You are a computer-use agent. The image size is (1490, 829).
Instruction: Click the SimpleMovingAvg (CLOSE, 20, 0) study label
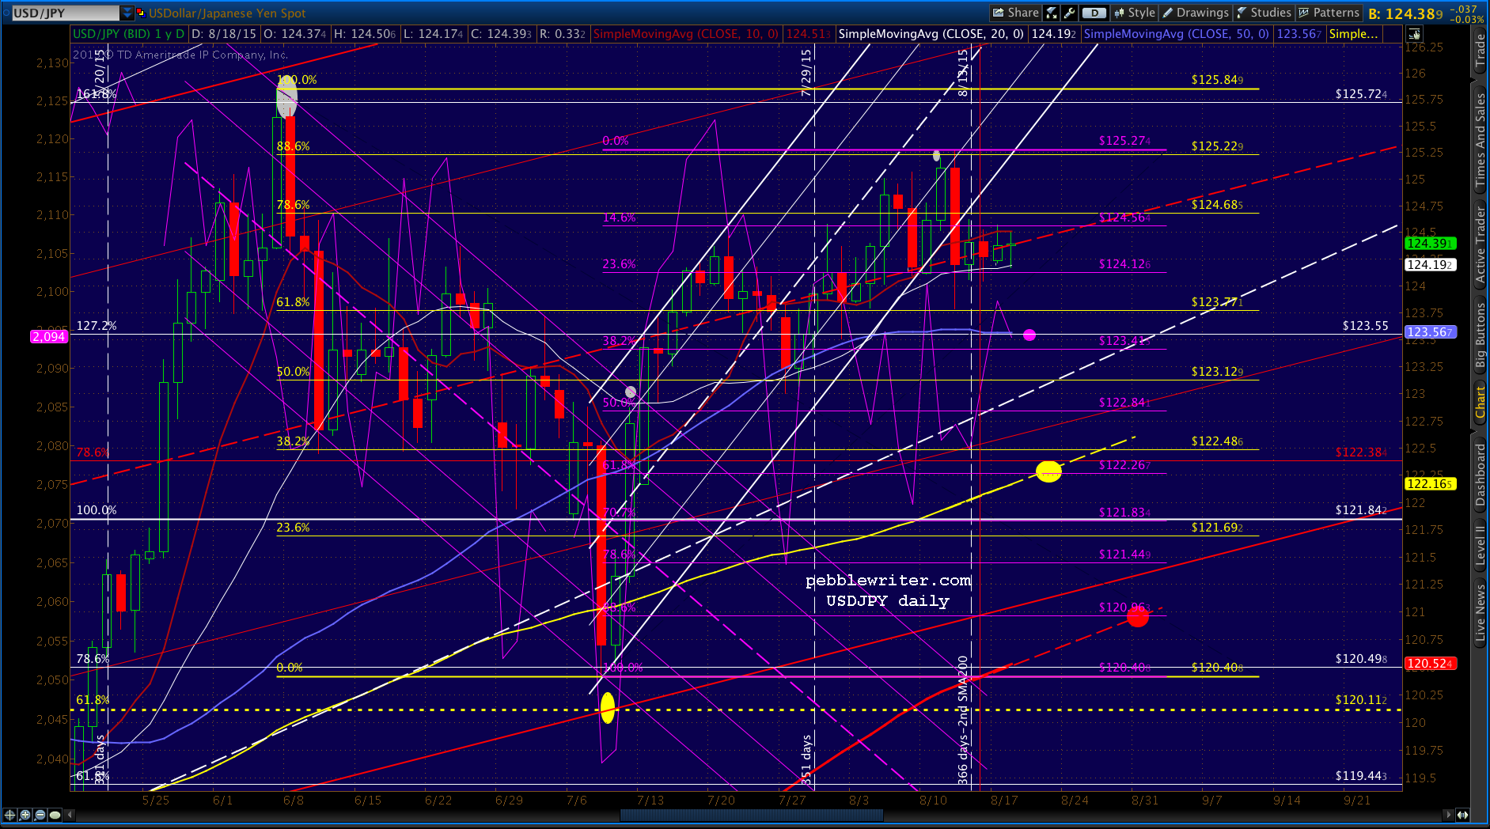click(931, 34)
